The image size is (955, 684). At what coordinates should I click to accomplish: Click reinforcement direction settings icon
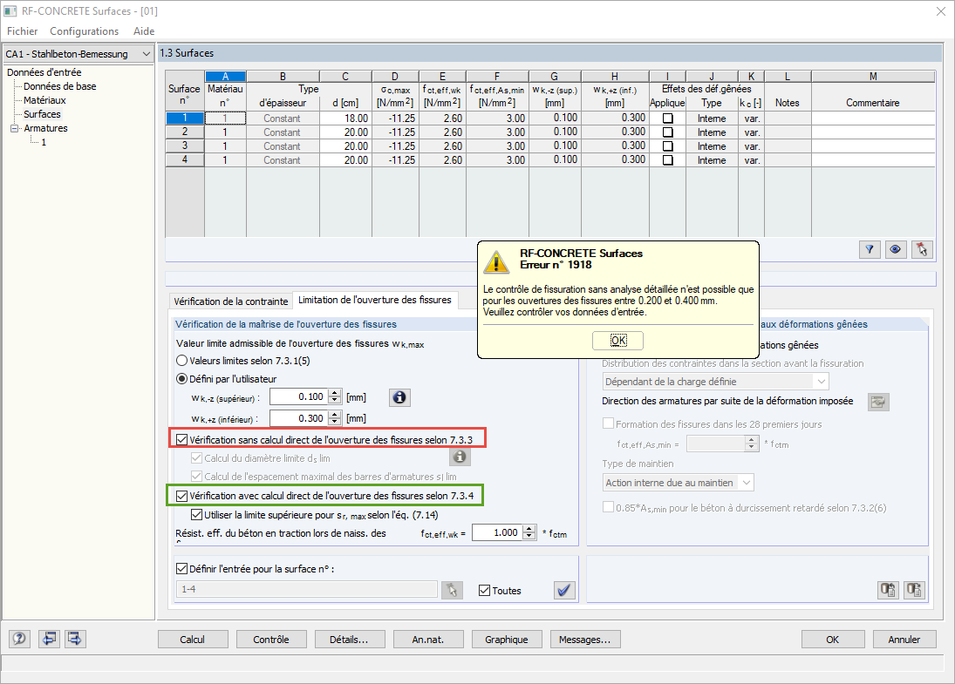(878, 402)
